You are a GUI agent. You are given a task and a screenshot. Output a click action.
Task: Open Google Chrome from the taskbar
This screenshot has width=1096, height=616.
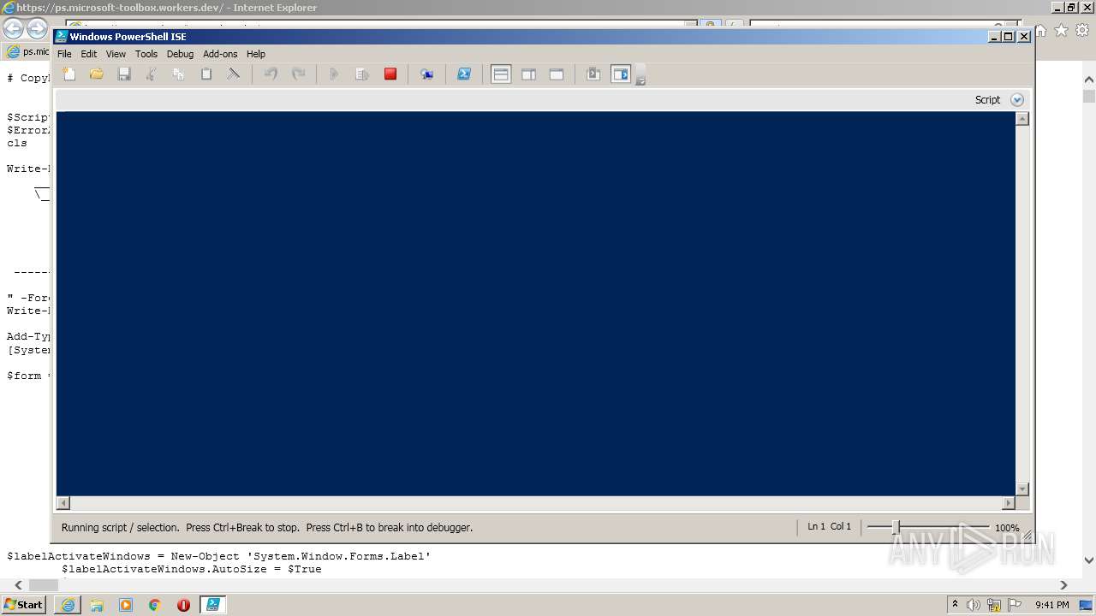pos(155,605)
